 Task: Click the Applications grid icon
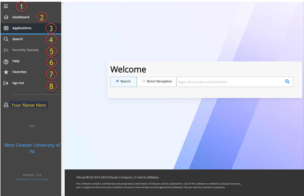[x=6, y=28]
